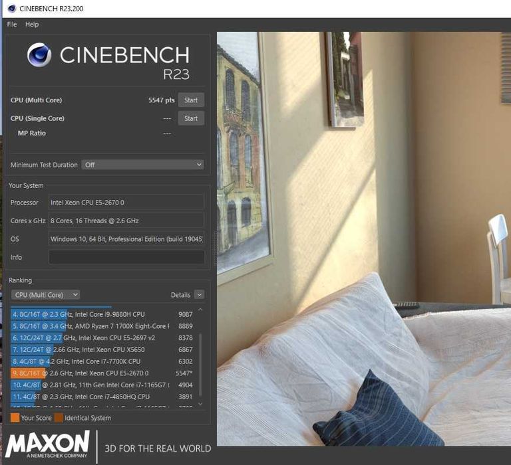Start the CPU Multi Core test

tap(191, 100)
